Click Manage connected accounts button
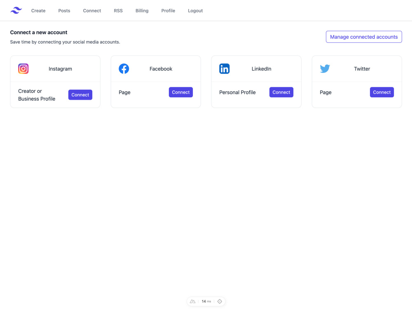 (x=364, y=37)
